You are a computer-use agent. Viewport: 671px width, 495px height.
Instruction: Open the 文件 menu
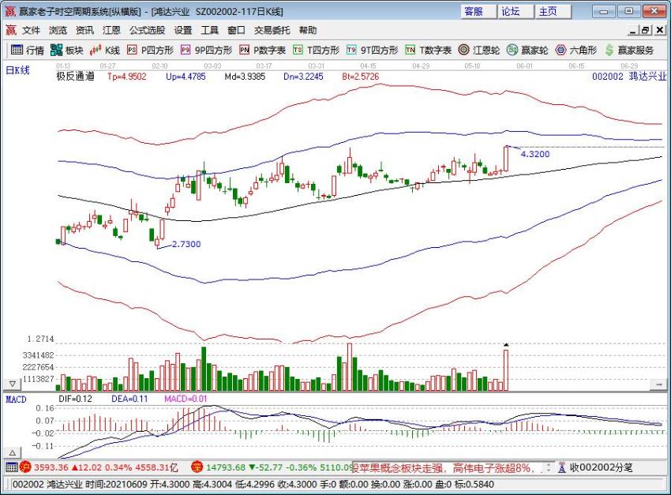click(x=32, y=30)
